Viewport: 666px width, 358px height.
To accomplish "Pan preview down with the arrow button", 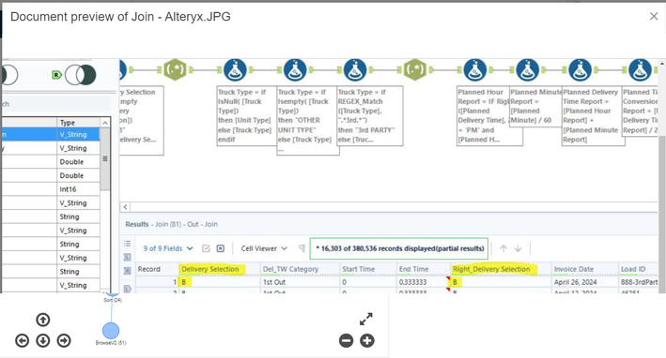I will [x=43, y=340].
